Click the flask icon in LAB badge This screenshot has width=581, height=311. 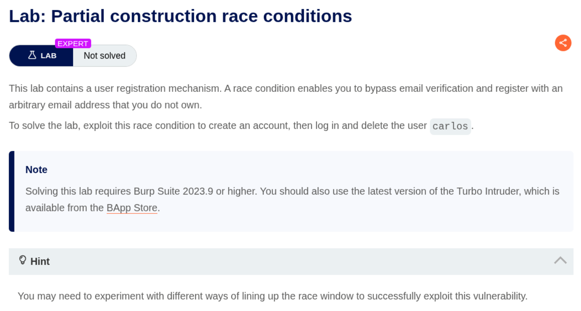point(32,55)
